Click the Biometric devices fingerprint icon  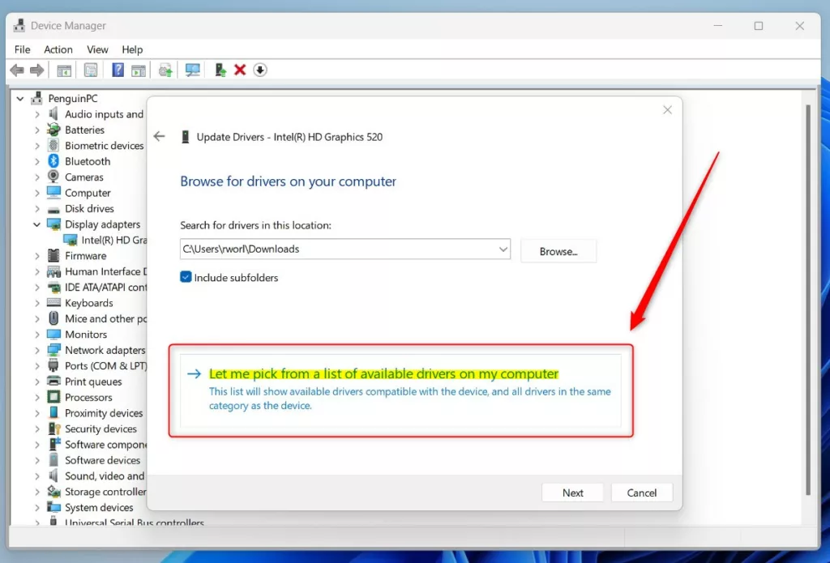coord(53,145)
